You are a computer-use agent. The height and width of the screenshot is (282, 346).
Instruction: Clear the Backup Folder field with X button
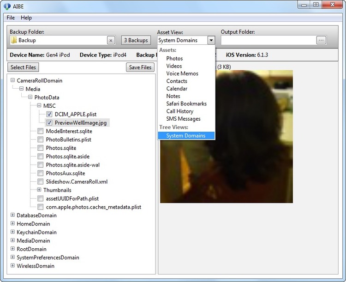point(111,40)
